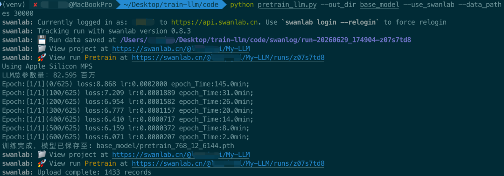Click the Epoch (200/625) loss:6.954 line
504x176 pixels.
point(127,102)
